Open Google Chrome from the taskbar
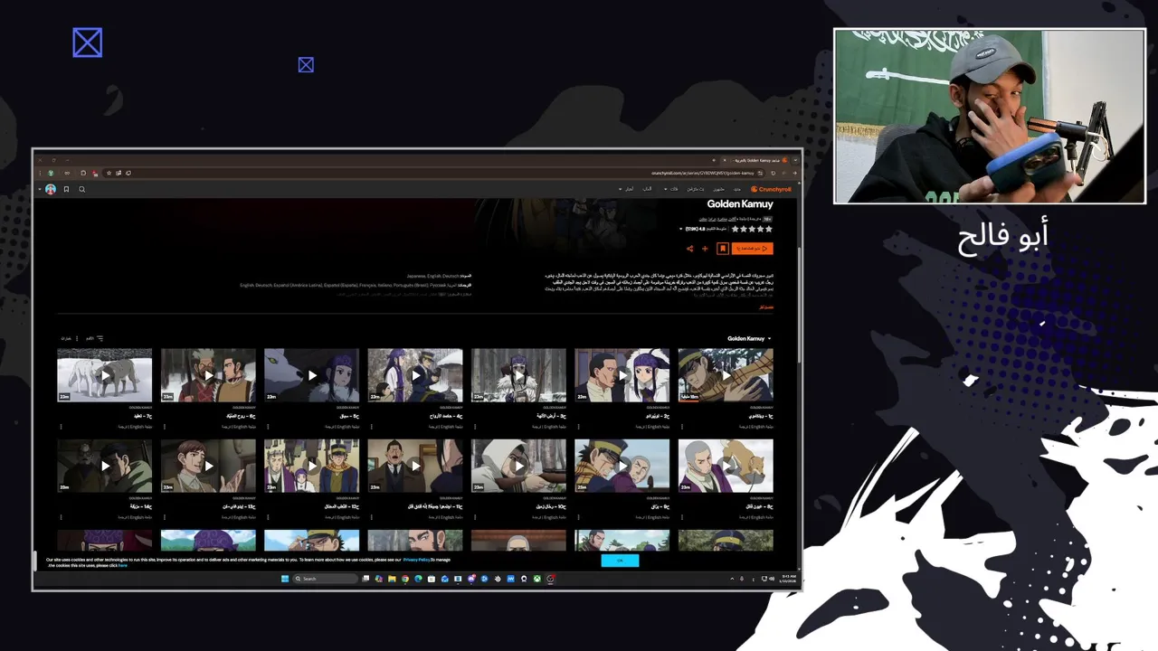The height and width of the screenshot is (651, 1158). [404, 579]
